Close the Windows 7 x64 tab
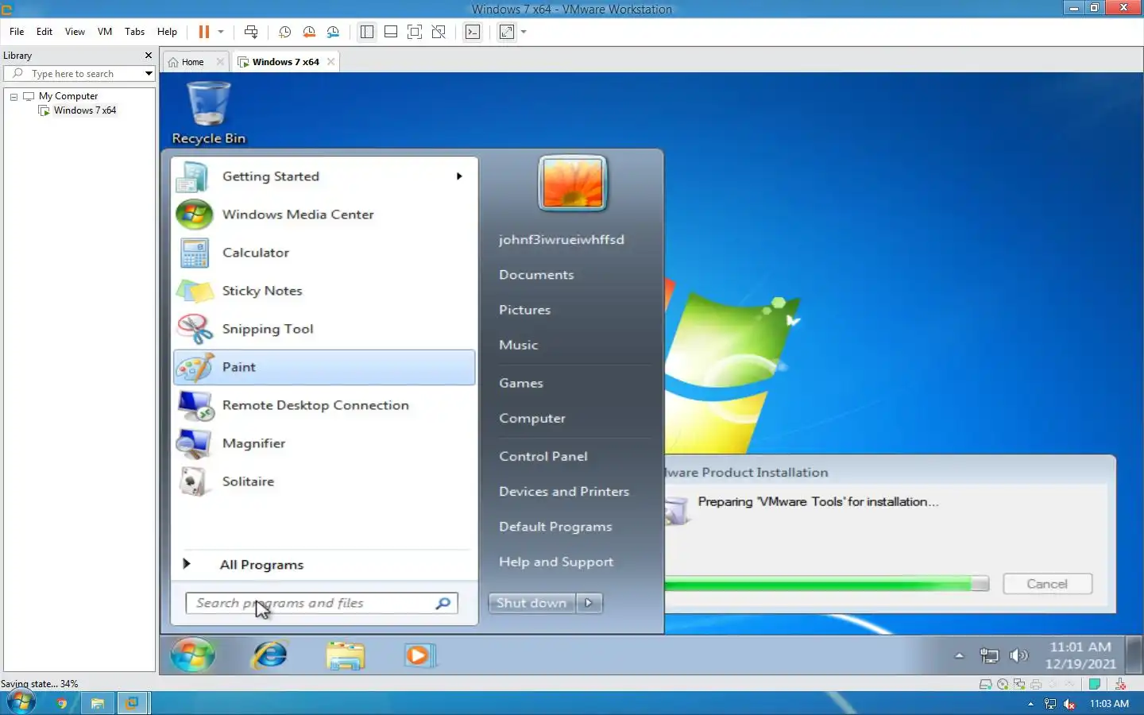This screenshot has width=1144, height=715. [330, 62]
